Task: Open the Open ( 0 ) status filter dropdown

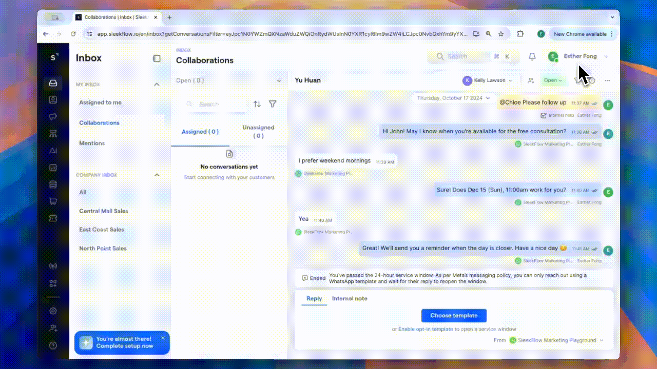Action: point(229,80)
